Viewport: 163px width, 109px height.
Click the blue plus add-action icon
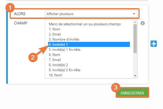[154, 44]
